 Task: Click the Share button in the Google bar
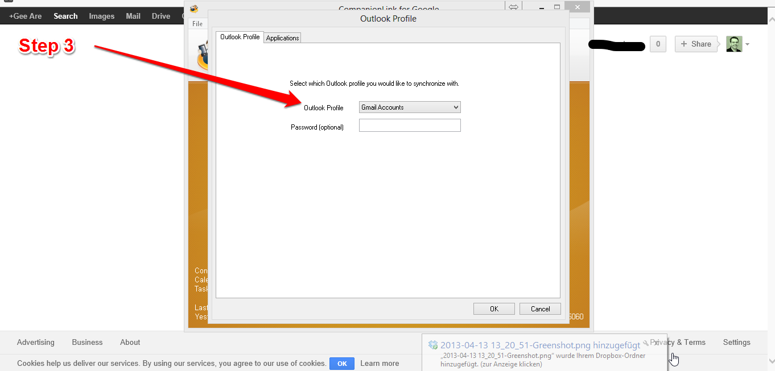(695, 44)
